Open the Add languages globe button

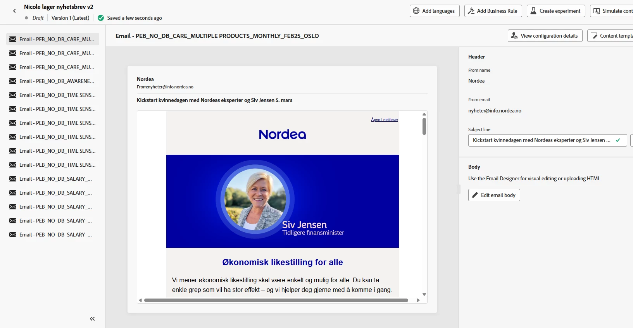point(435,11)
